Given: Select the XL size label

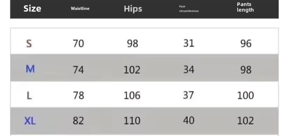Looking at the screenshot, I should (30, 121).
